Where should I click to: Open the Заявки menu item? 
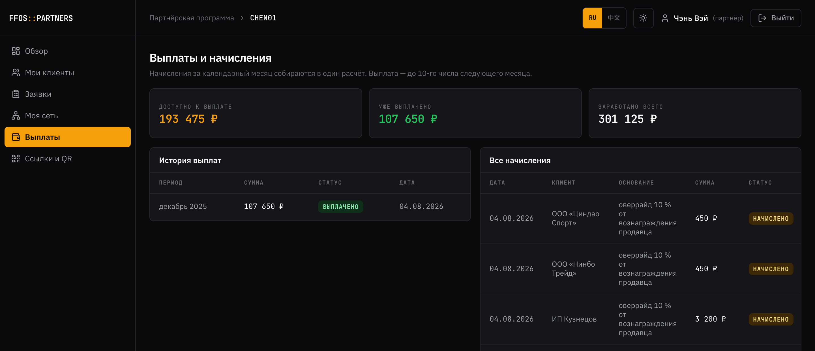[67, 94]
